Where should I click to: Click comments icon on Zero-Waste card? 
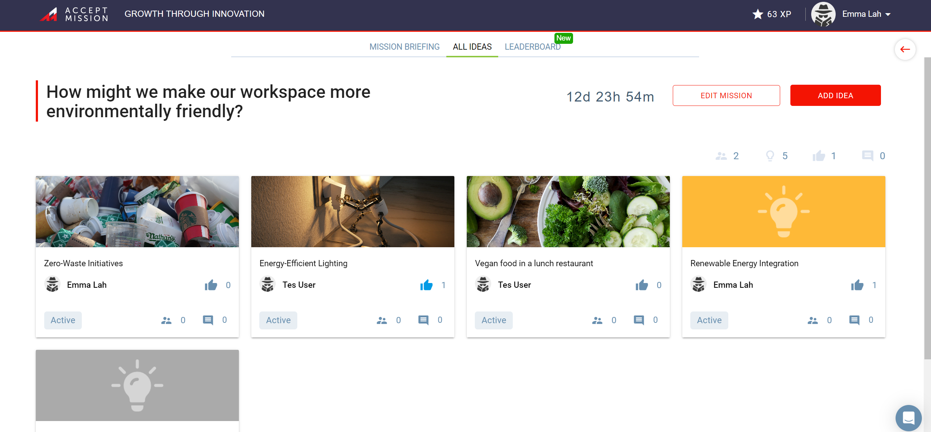(x=208, y=320)
